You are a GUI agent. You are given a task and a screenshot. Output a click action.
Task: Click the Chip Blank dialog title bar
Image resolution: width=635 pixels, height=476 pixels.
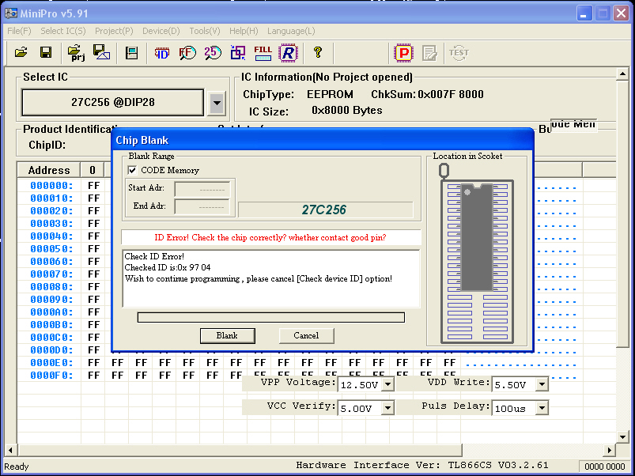point(323,140)
